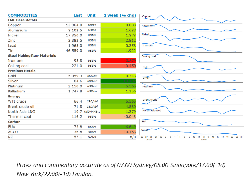Click the North Asia LNG sparkline chart

click(191, 110)
